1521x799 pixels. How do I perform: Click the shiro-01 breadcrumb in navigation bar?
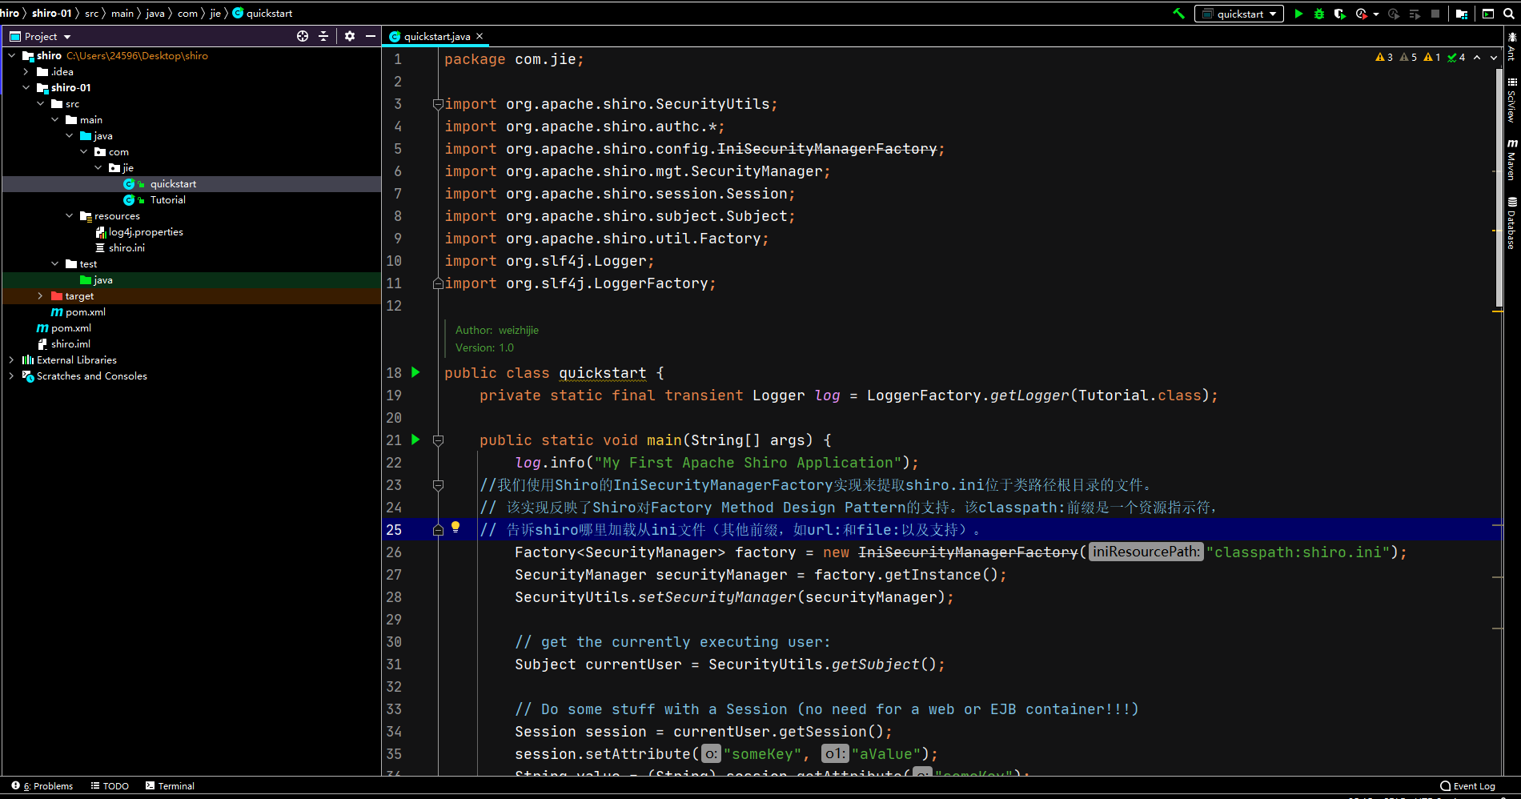point(52,14)
